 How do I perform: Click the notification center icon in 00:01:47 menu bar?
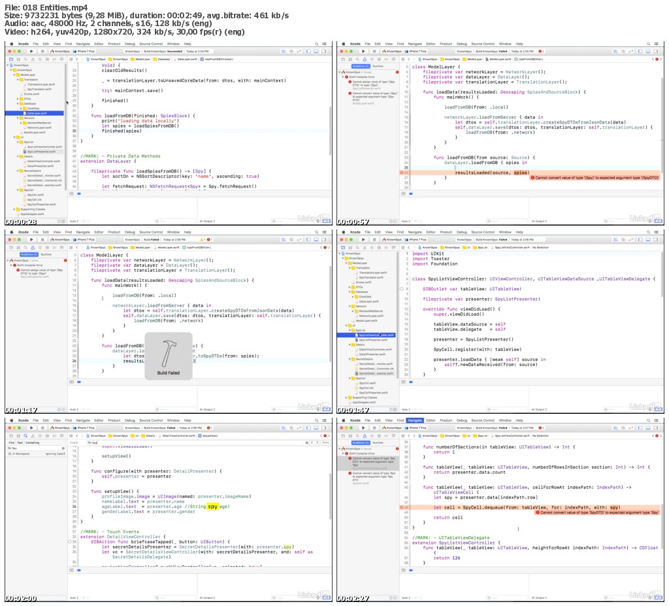tap(657, 232)
